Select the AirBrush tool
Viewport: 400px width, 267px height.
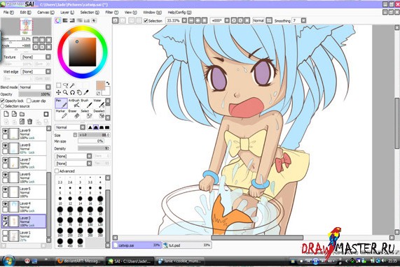[x=74, y=103]
